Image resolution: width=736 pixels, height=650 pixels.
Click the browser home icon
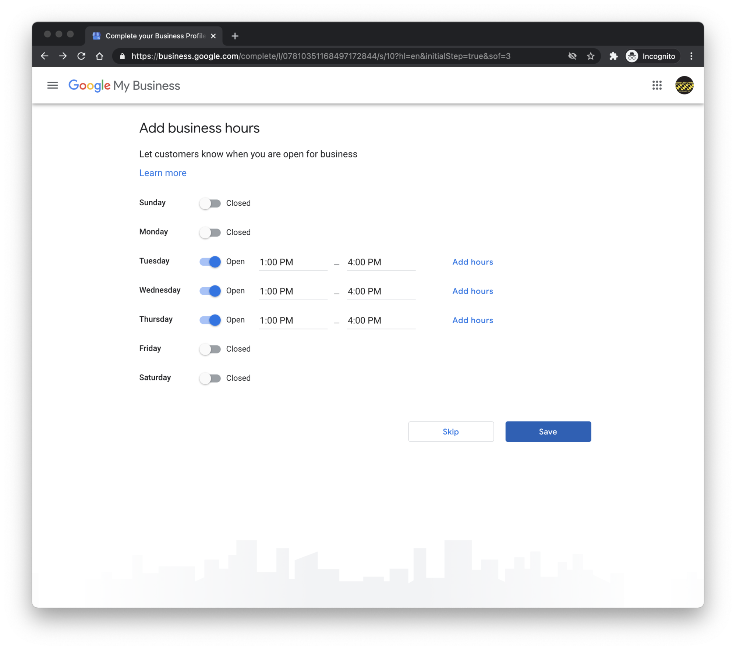click(100, 56)
